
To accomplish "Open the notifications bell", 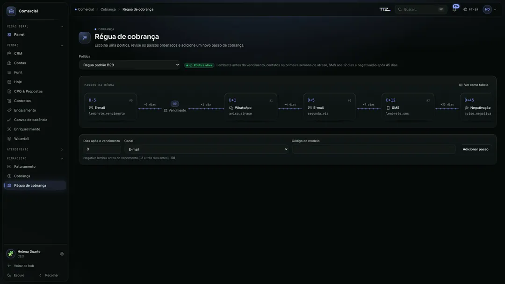I will point(454,9).
